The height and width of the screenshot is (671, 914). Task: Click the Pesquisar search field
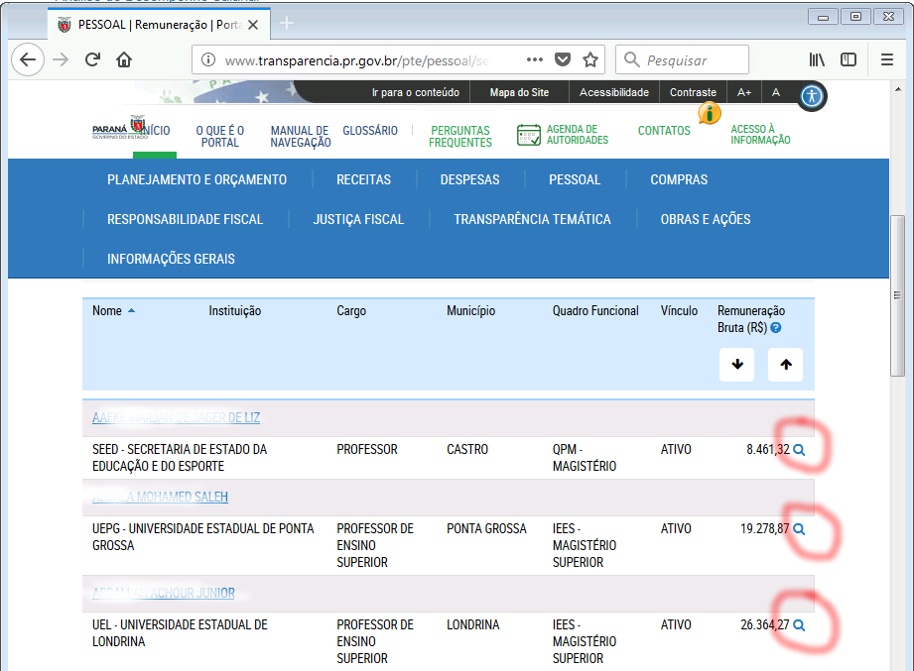click(682, 59)
